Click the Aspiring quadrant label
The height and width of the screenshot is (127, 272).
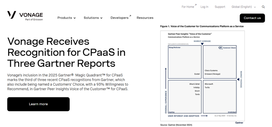(x=172, y=112)
